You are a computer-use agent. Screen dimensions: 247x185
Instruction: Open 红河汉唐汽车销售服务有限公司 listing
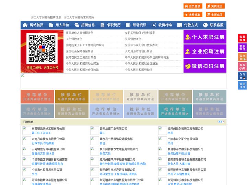point(187,170)
